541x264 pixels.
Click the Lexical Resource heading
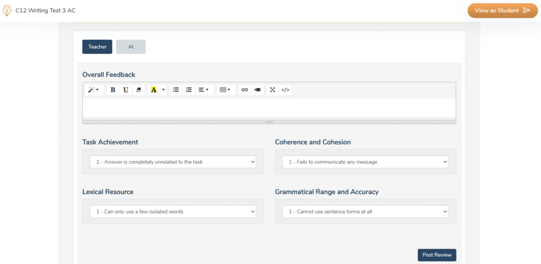point(108,192)
